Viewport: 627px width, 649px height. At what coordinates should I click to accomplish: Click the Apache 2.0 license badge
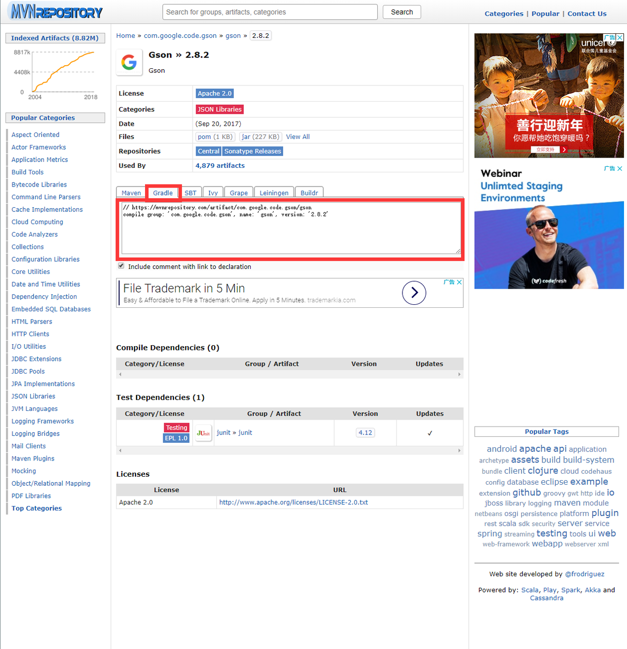(214, 94)
